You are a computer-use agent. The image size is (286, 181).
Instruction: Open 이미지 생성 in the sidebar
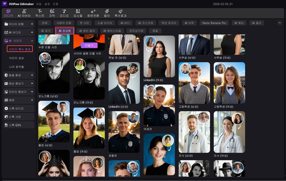16,58
